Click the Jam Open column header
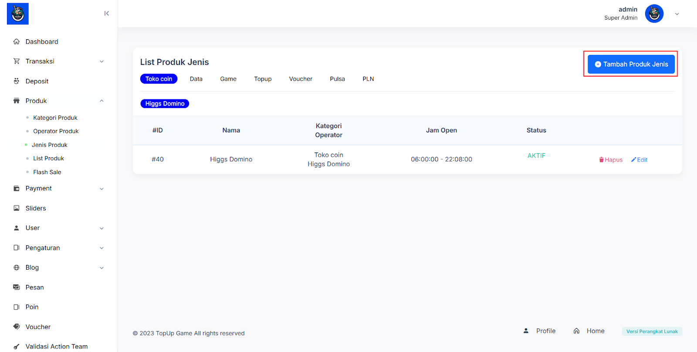The image size is (697, 352). 441,130
